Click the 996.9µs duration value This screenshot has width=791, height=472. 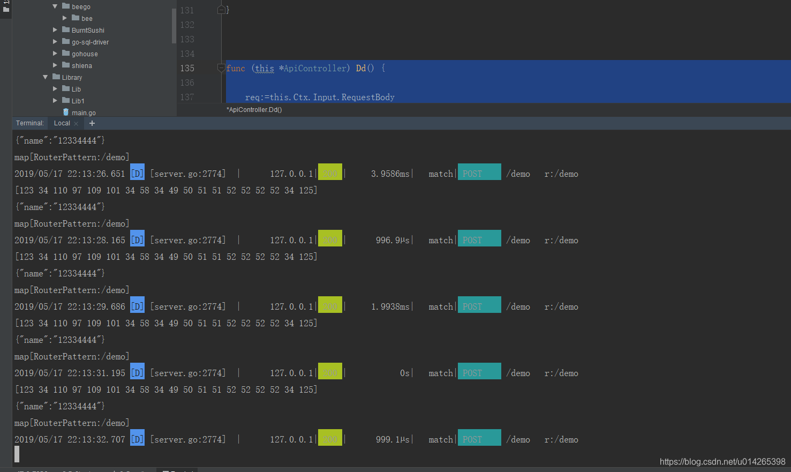coord(393,240)
